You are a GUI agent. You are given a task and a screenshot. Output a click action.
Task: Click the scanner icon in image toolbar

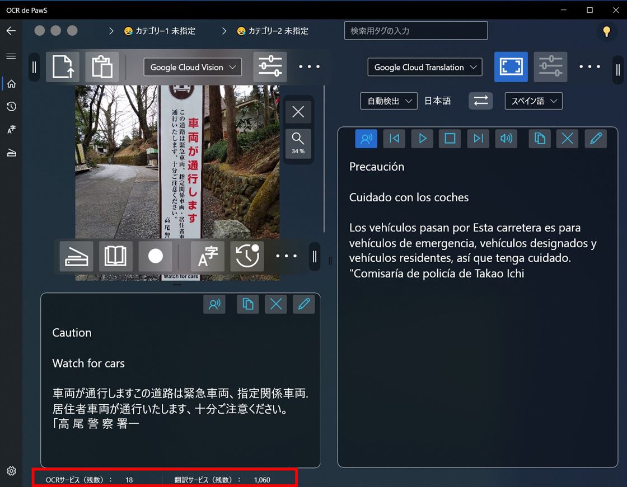(x=76, y=256)
